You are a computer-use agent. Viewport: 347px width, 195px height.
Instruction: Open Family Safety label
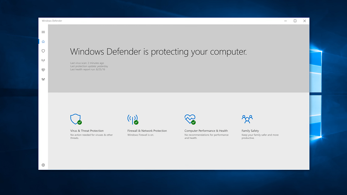point(250,131)
